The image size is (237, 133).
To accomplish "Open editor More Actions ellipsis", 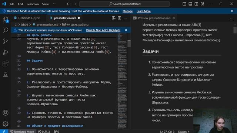I will [126, 18].
